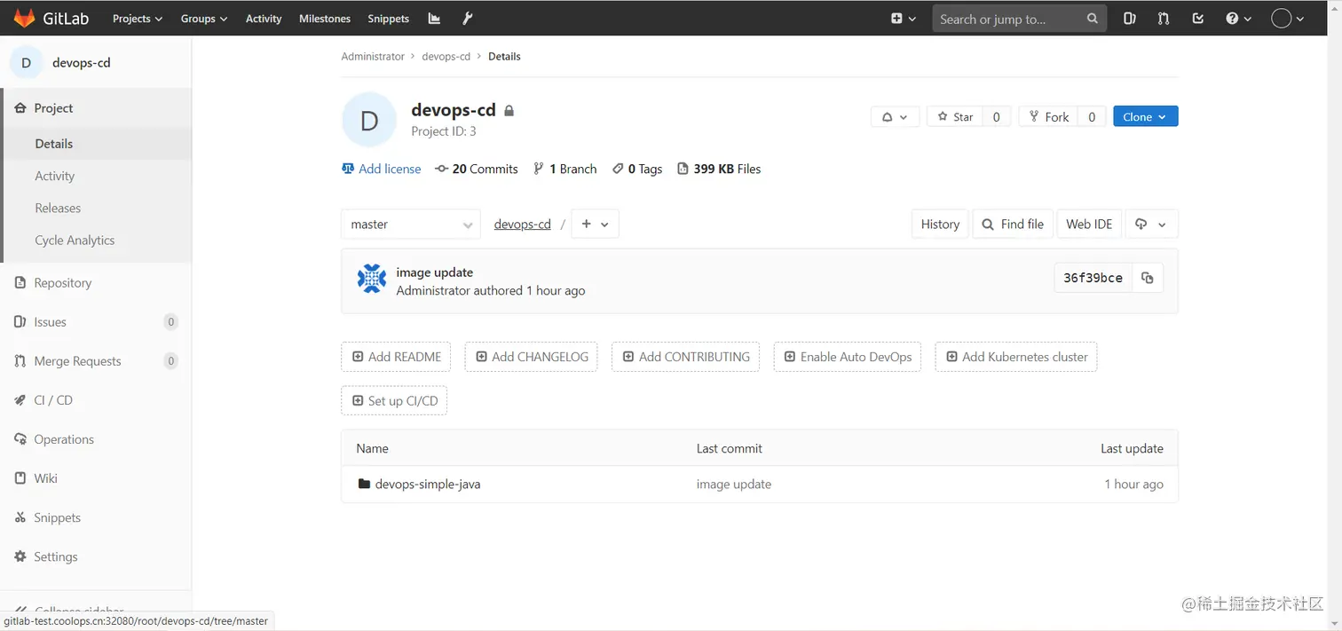Click the commit author avatar
1342x631 pixels.
click(x=372, y=279)
